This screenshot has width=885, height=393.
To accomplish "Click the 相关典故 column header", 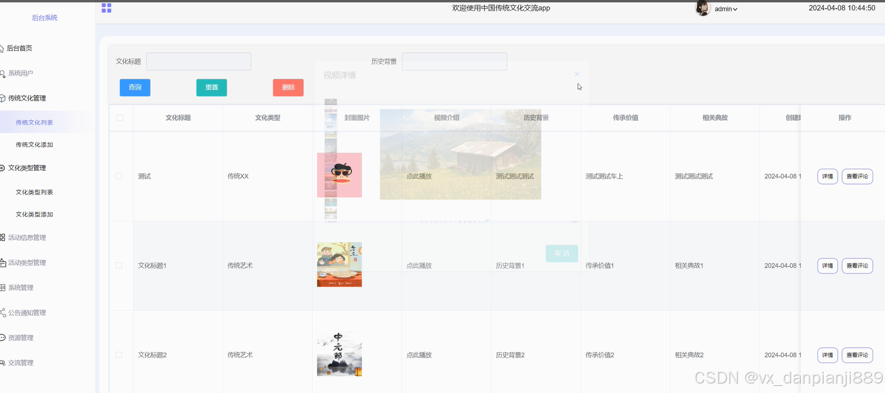I will click(x=715, y=118).
